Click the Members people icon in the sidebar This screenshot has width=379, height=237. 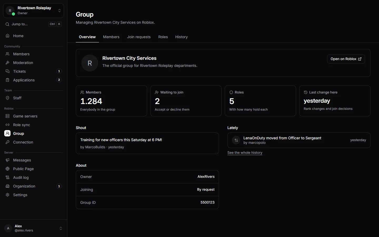coord(8,54)
